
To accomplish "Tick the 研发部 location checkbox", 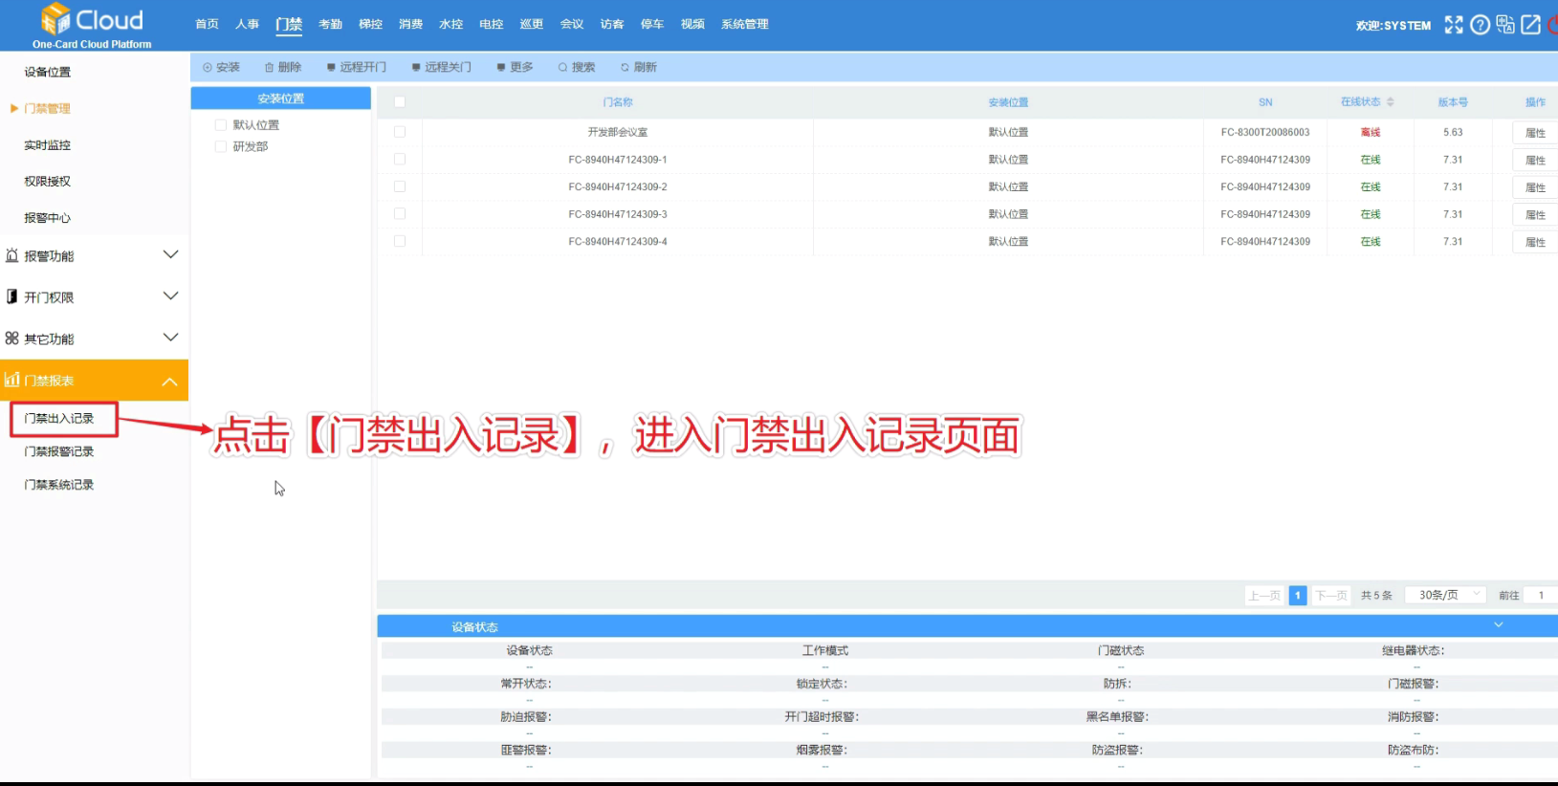I will [x=221, y=147].
